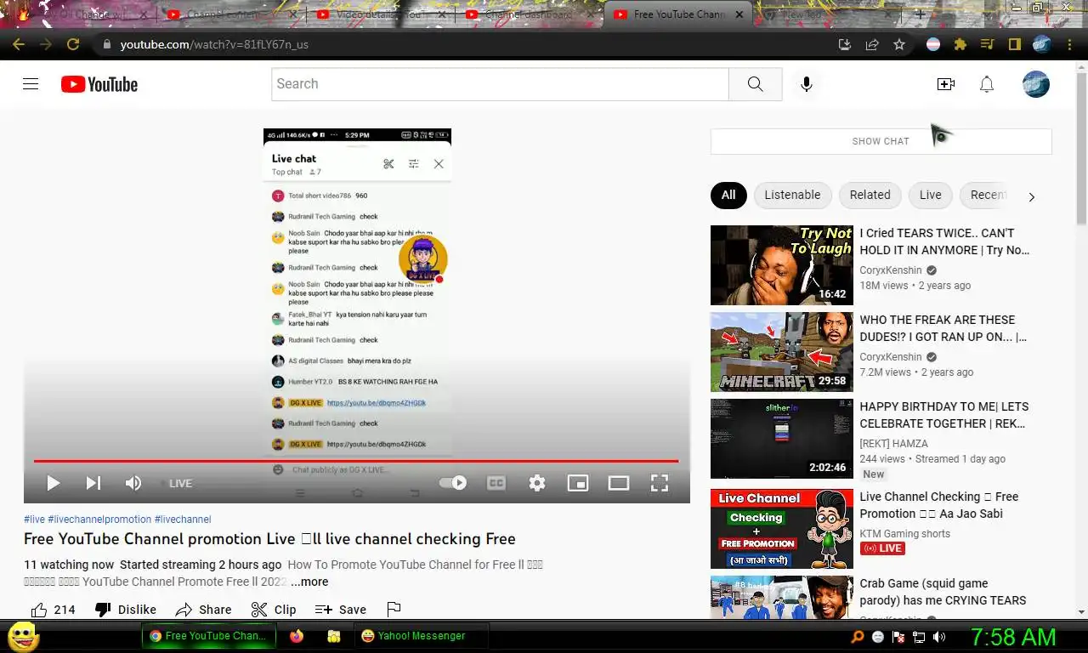Open "Crab Game (squid game parody)" title

tap(943, 592)
